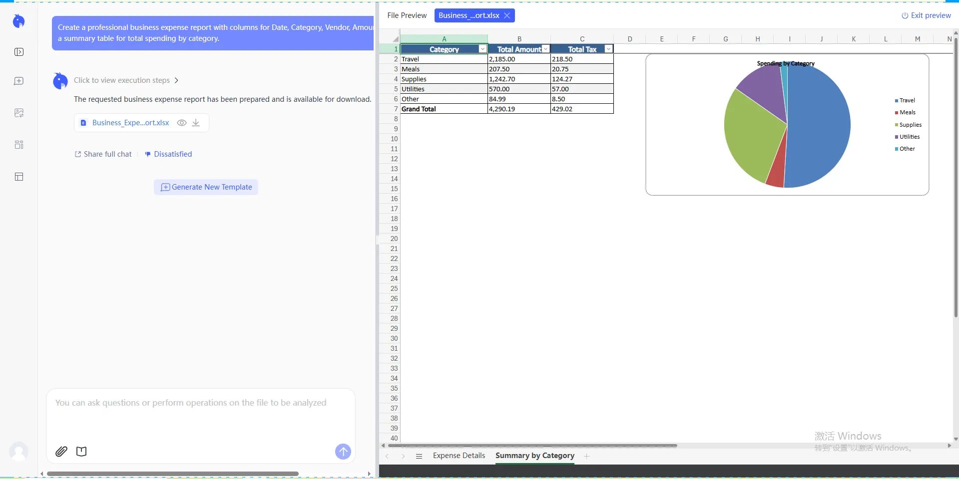Image resolution: width=959 pixels, height=479 pixels.
Task: Click the new chat icon in sidebar
Action: (x=19, y=81)
